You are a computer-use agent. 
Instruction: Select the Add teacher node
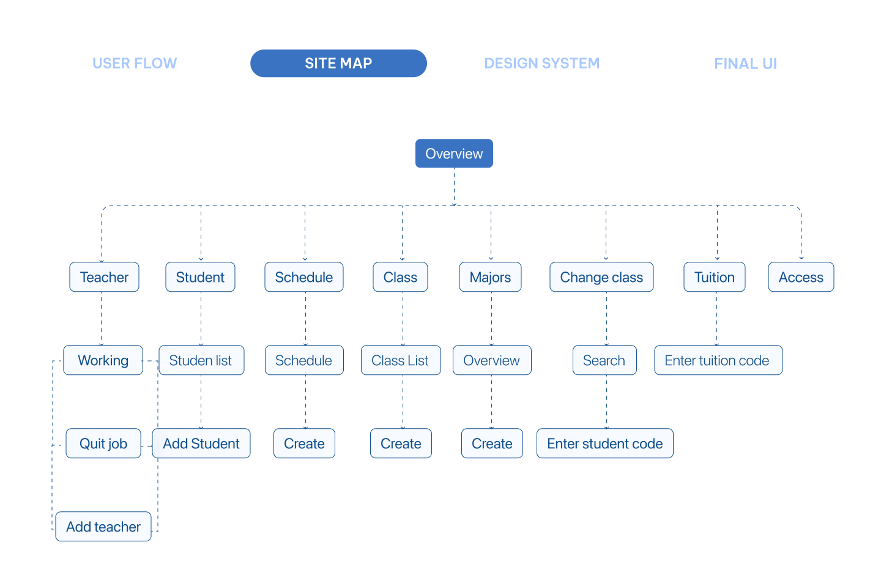point(103,527)
